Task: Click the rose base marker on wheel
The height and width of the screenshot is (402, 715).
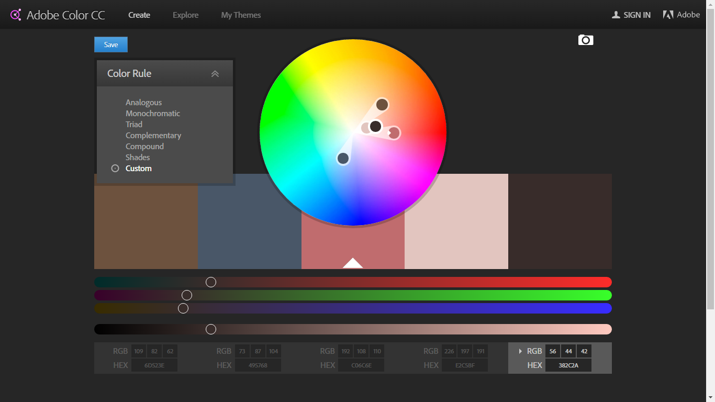Action: click(x=394, y=133)
